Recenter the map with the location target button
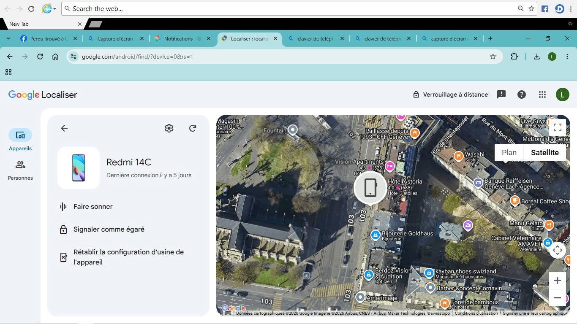 [x=557, y=250]
